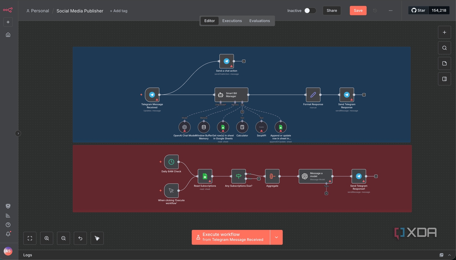Zoom out on the workflow canvas
Image resolution: width=456 pixels, height=260 pixels.
coord(63,238)
